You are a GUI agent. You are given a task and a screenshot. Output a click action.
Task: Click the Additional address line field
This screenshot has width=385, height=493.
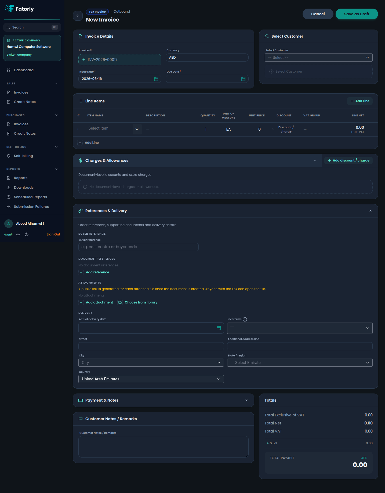coord(300,346)
